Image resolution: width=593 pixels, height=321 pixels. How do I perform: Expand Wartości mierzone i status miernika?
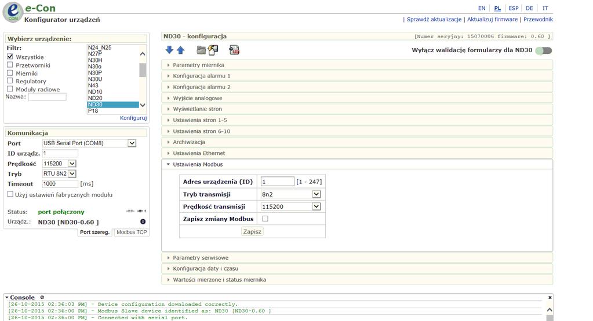tap(357, 279)
